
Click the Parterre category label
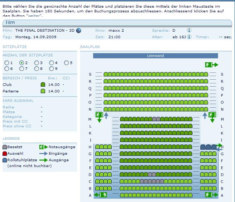[x=11, y=91]
